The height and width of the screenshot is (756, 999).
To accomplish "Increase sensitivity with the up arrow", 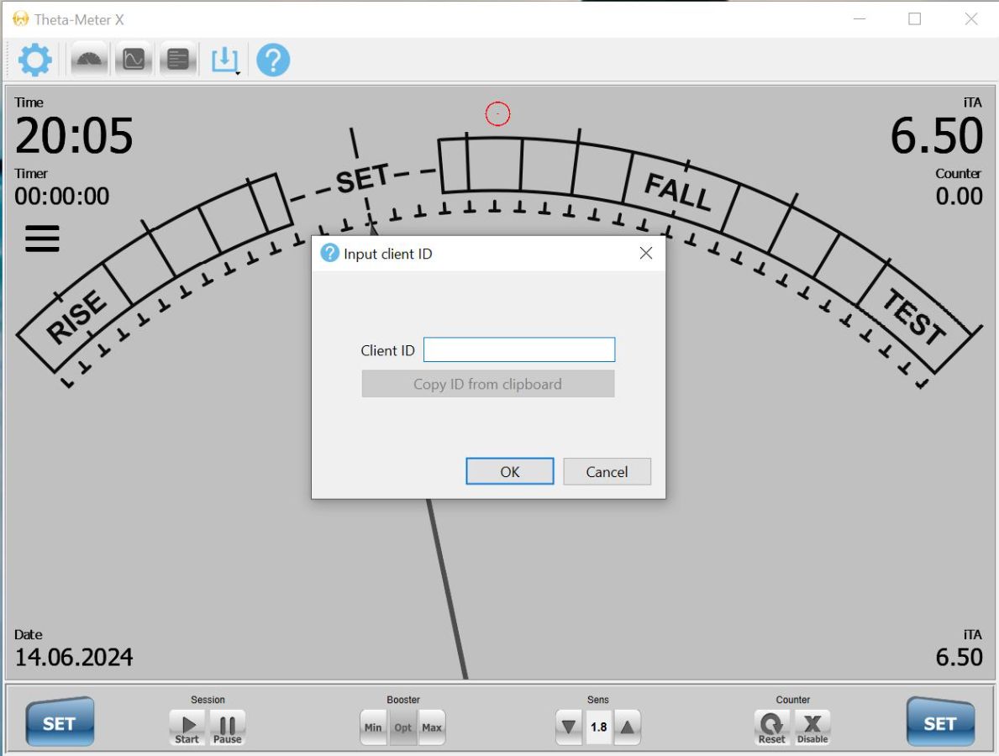I will (x=627, y=727).
